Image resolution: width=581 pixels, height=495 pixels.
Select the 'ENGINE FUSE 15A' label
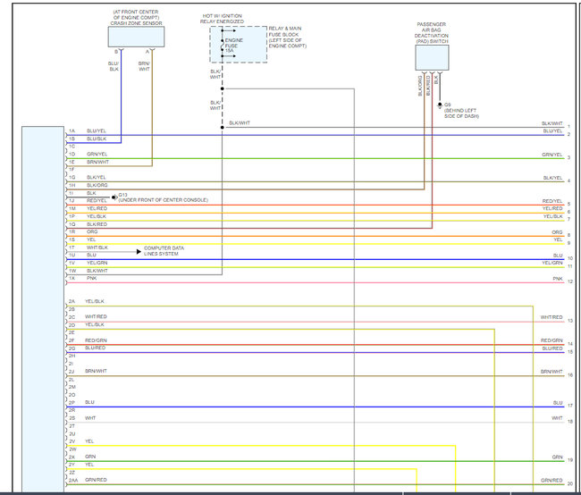(x=234, y=46)
